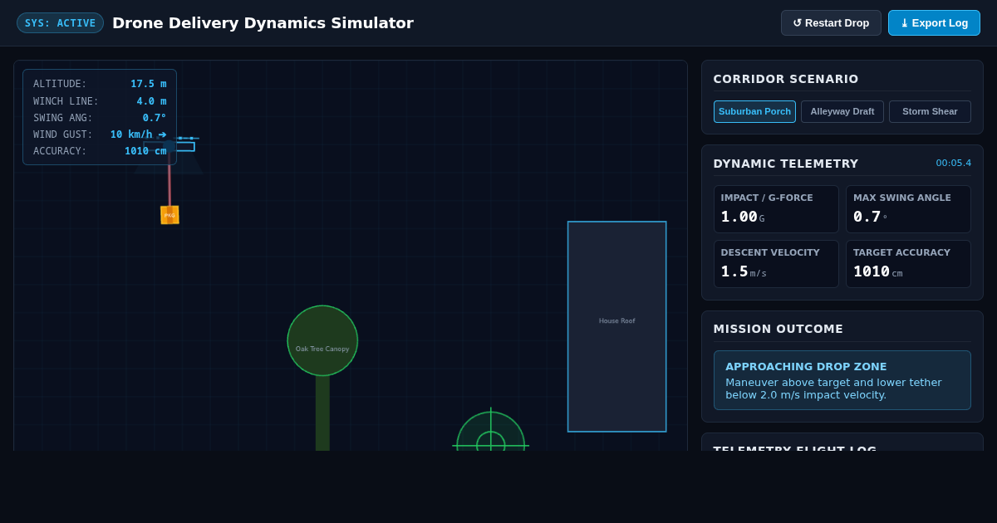Click the orange package on the tether
This screenshot has height=523, width=997.
[169, 215]
